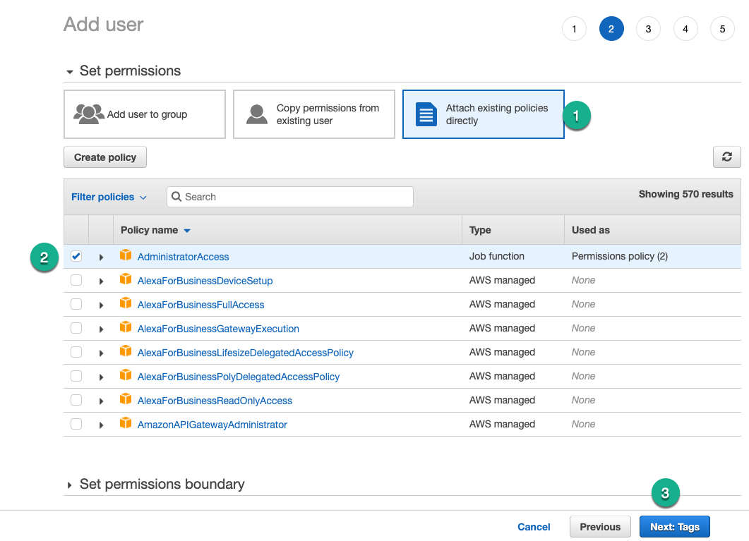Click the magnifier icon in Search field

pyautogui.click(x=176, y=197)
